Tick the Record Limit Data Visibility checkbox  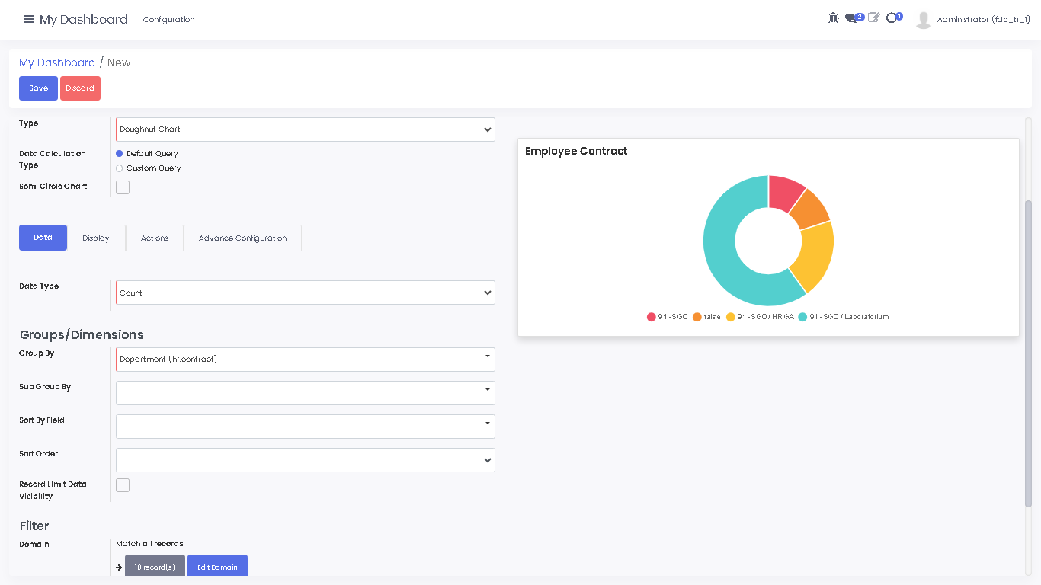point(123,485)
